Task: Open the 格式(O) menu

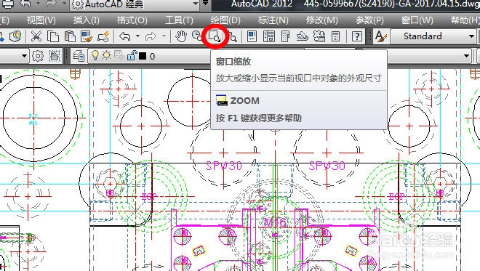Action: pos(132,20)
